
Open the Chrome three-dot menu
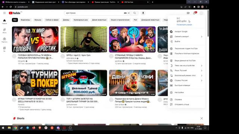coord(207,7)
